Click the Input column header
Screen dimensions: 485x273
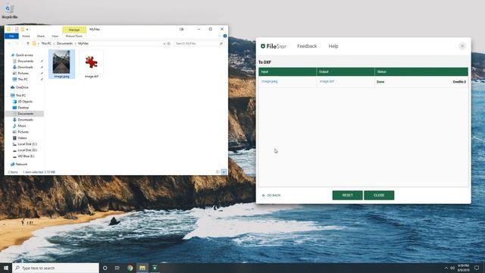[x=287, y=72]
